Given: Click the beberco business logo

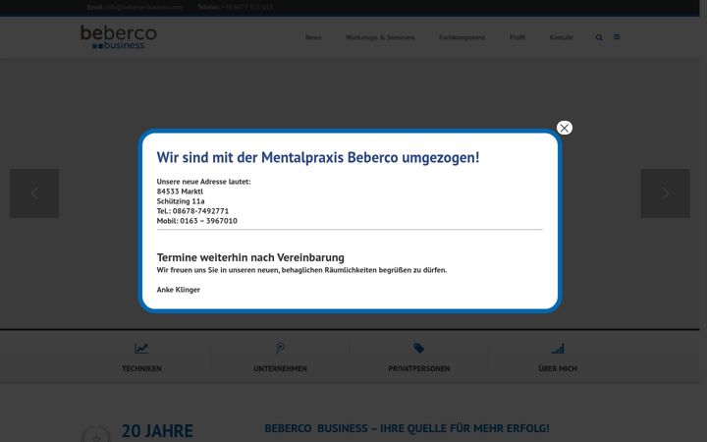Looking at the screenshot, I should [119, 37].
